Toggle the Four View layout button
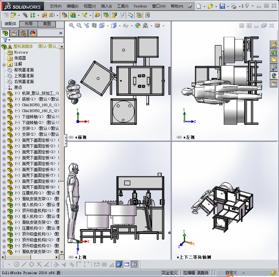 [x=134, y=264]
